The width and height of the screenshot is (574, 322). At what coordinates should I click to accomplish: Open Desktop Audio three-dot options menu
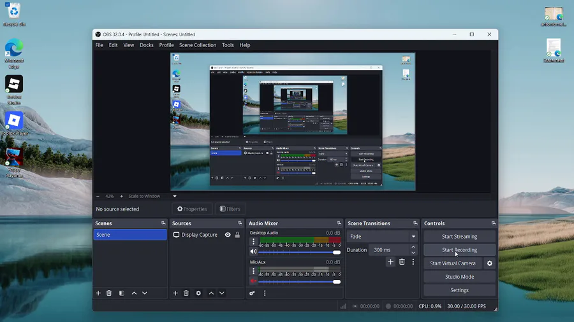point(253,242)
